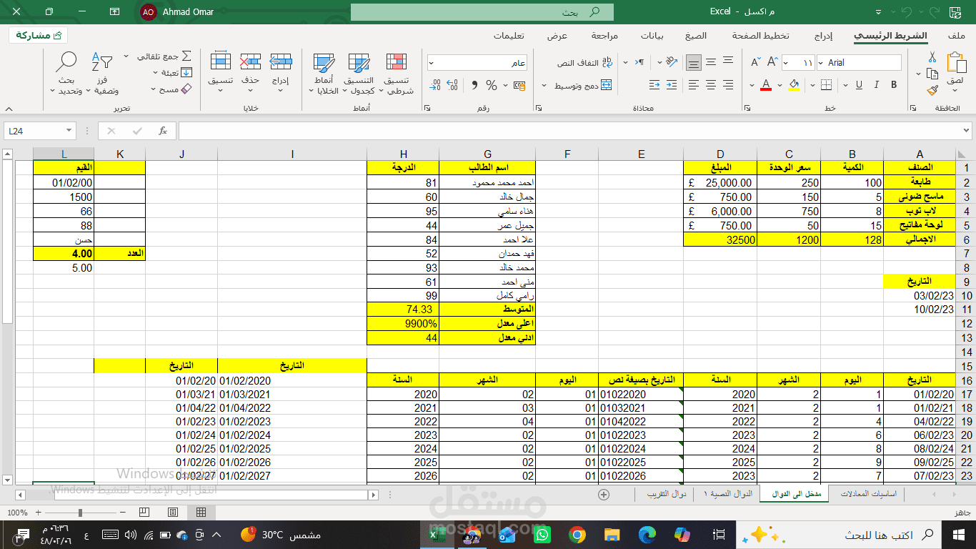Click the Insert Function fx icon
The height and width of the screenshot is (549, 976).
[163, 131]
